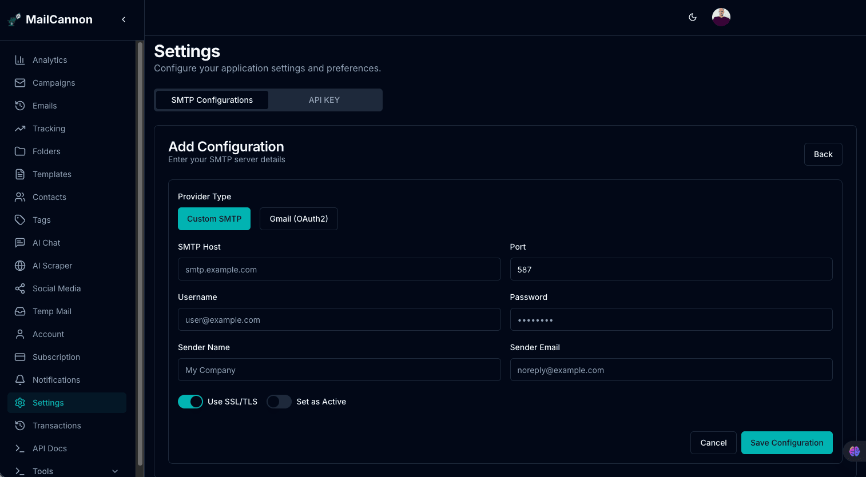This screenshot has height=477, width=866.
Task: Click the AI Scraper globe icon
Action: pyautogui.click(x=20, y=266)
